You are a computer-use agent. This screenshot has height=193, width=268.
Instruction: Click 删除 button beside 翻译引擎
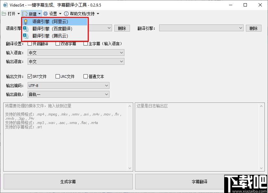[254, 28]
